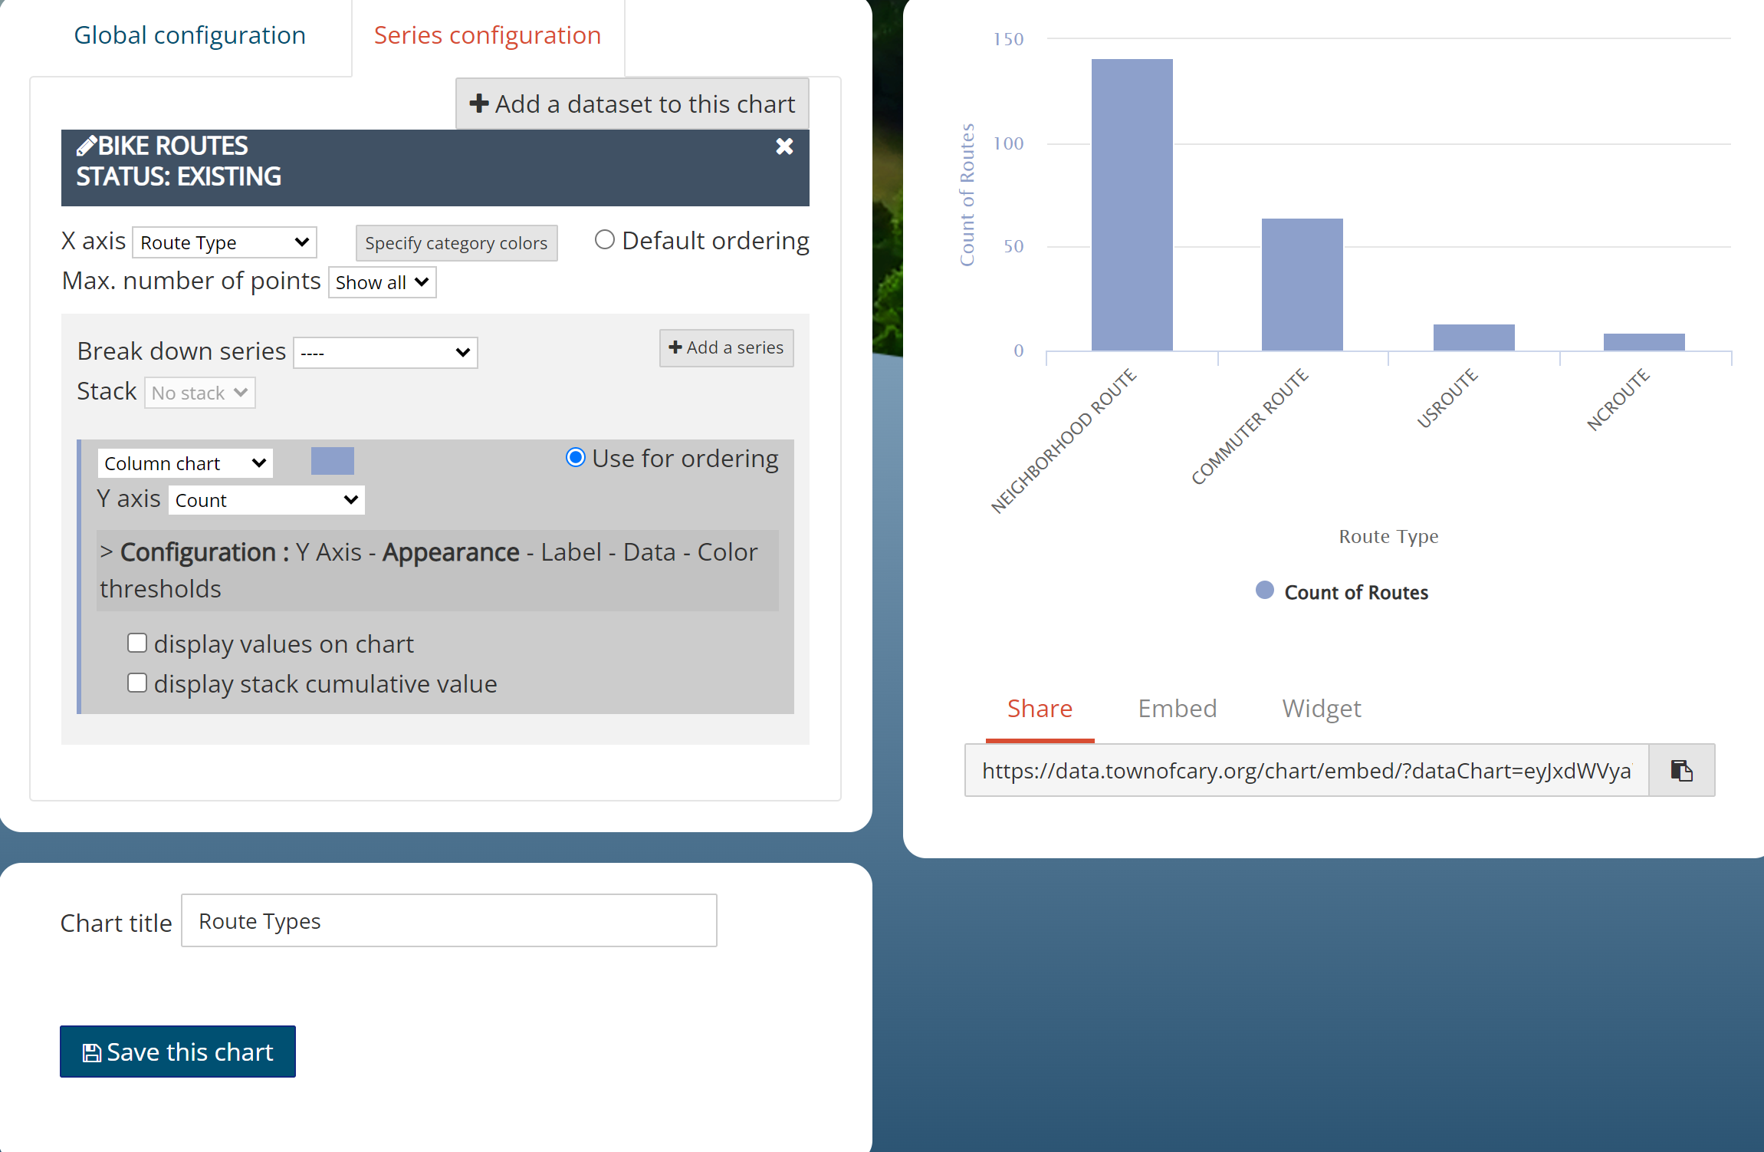
Task: Click the plus icon in Add a series
Action: click(675, 347)
